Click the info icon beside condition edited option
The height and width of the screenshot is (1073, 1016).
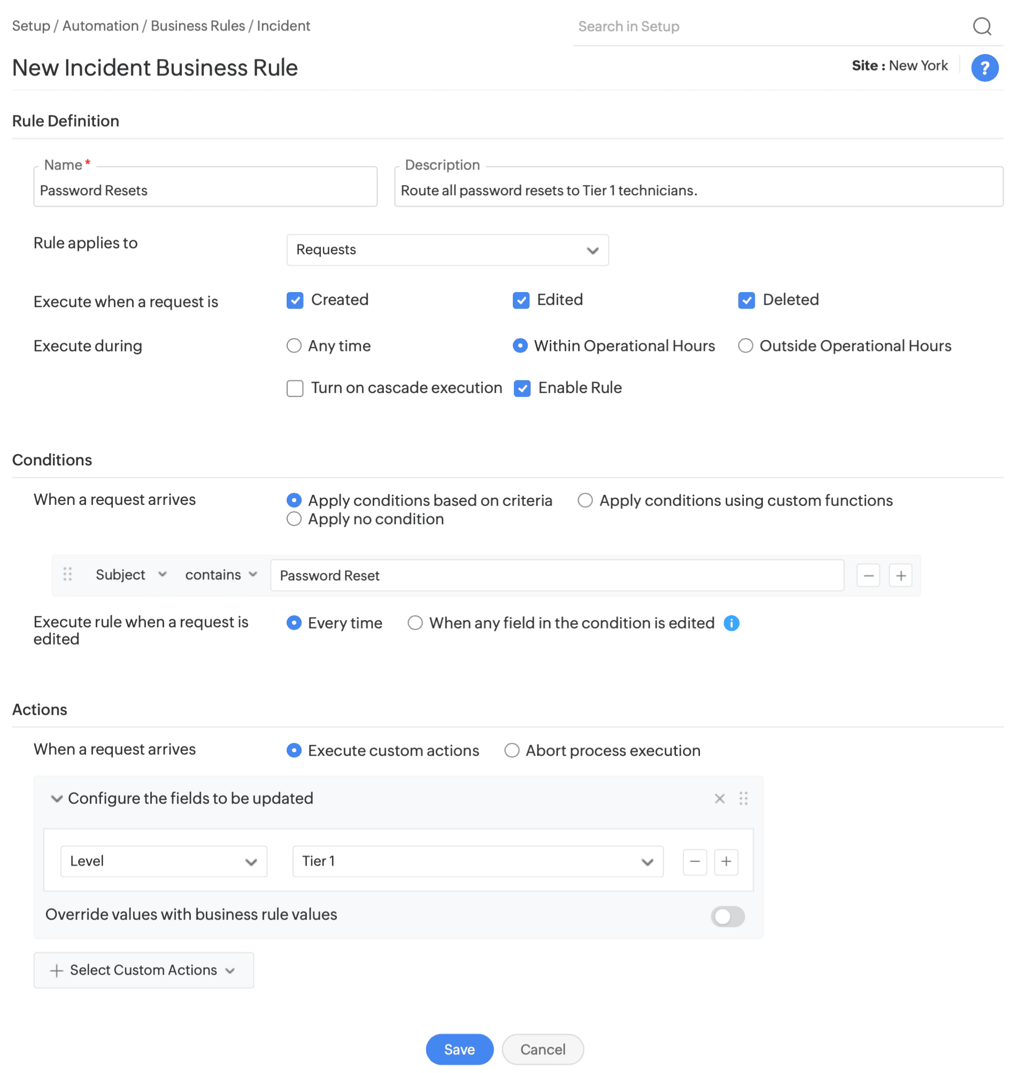click(x=731, y=623)
